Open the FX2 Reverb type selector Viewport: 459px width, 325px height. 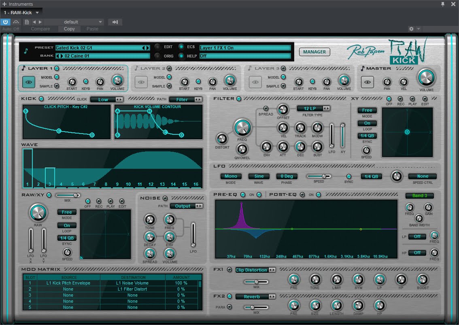[255, 297]
